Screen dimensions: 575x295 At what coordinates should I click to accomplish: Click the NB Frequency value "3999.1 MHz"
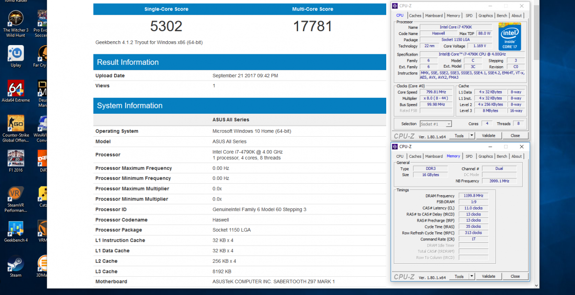pos(499,181)
